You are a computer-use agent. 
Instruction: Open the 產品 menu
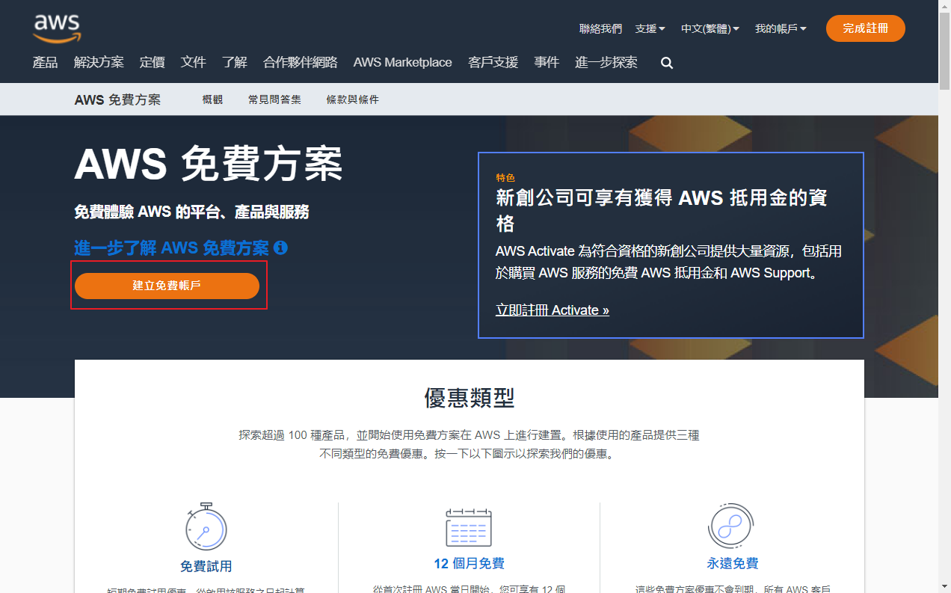click(46, 62)
